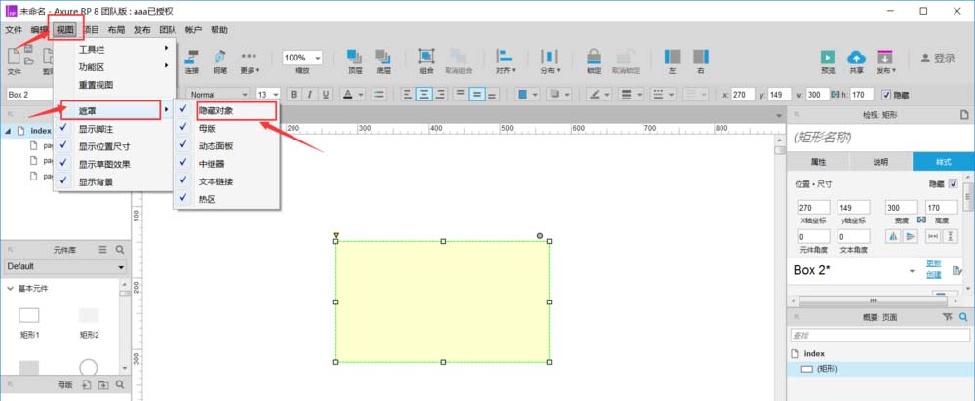Align text center horizontally
975x401 pixels.
pos(424,94)
